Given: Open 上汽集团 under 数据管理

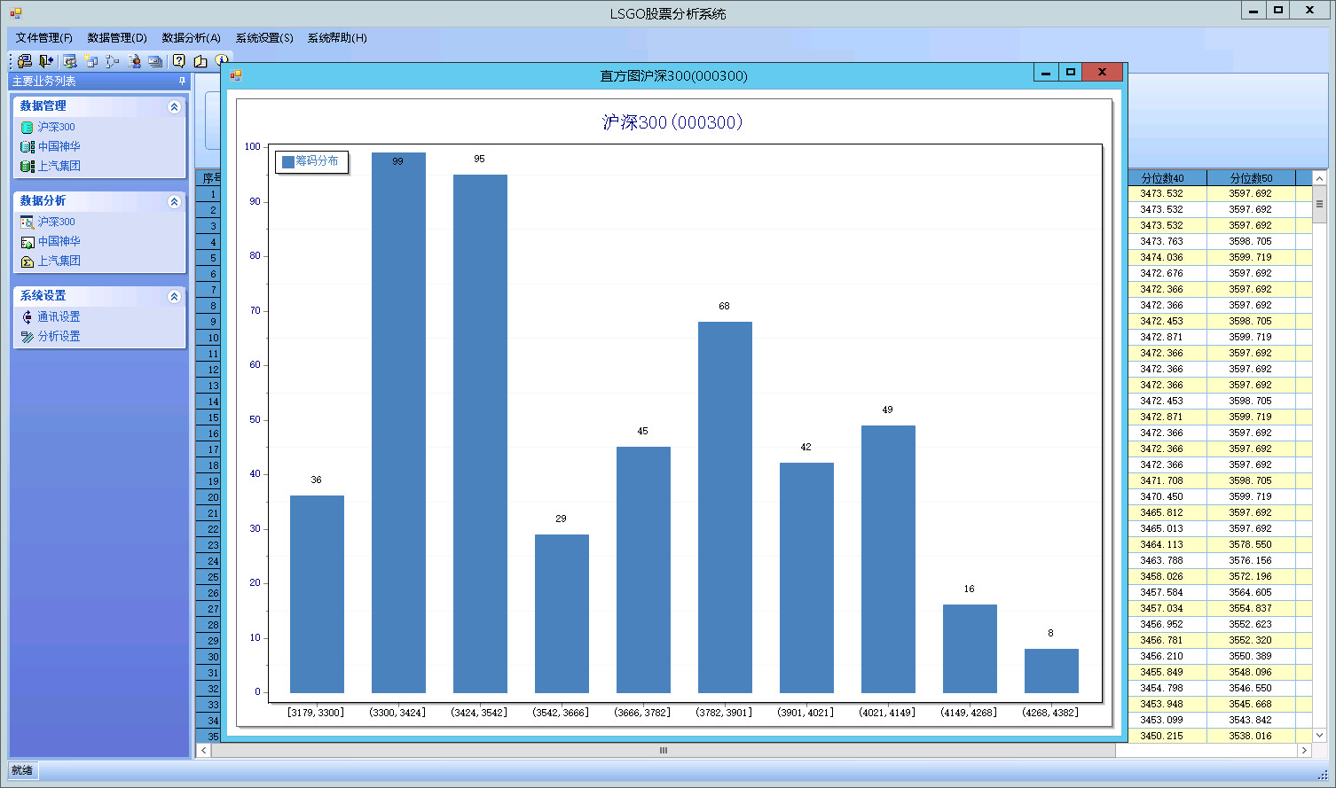Looking at the screenshot, I should click(59, 166).
